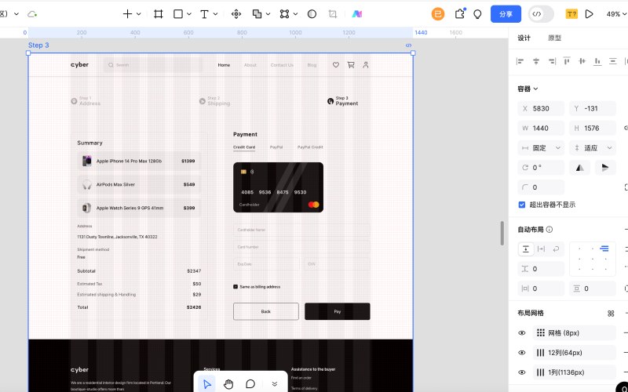
Task: Select wrap auto layout direction
Action: tap(556, 249)
